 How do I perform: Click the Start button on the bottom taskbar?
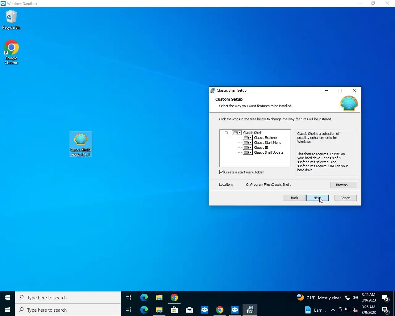click(x=7, y=310)
